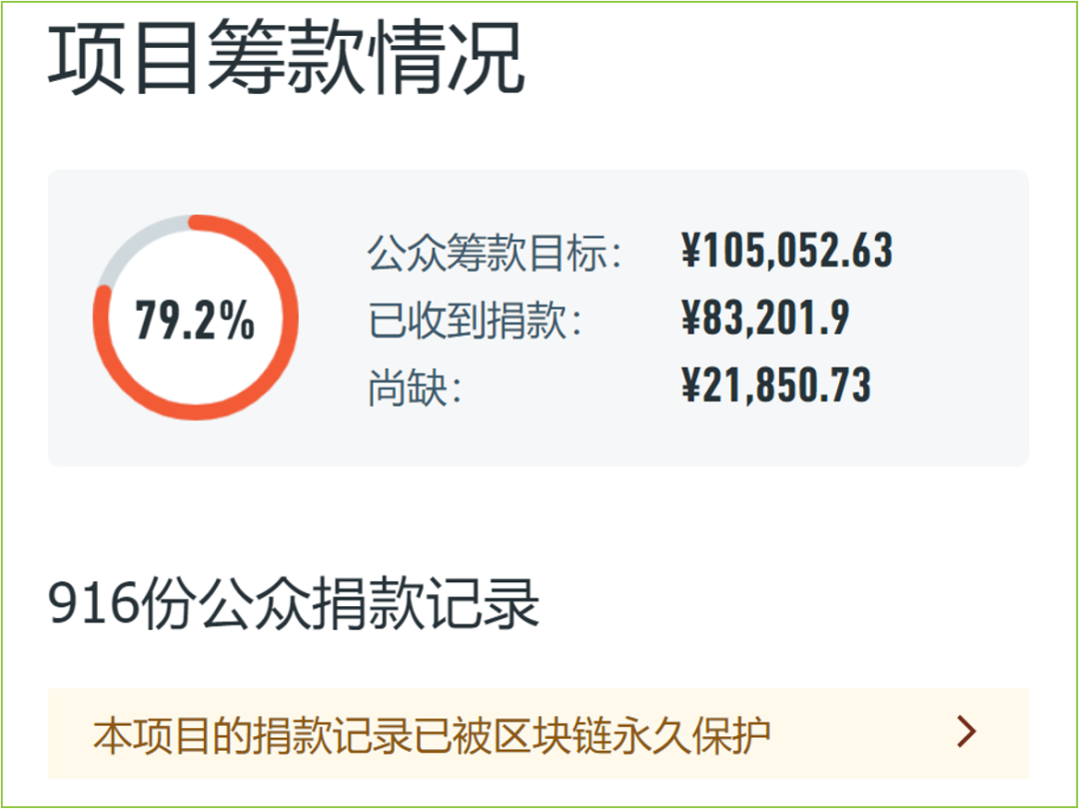1079x809 pixels.
Task: Click 本项目的捐款记录已被区块链永久保护 text
Action: [x=433, y=735]
